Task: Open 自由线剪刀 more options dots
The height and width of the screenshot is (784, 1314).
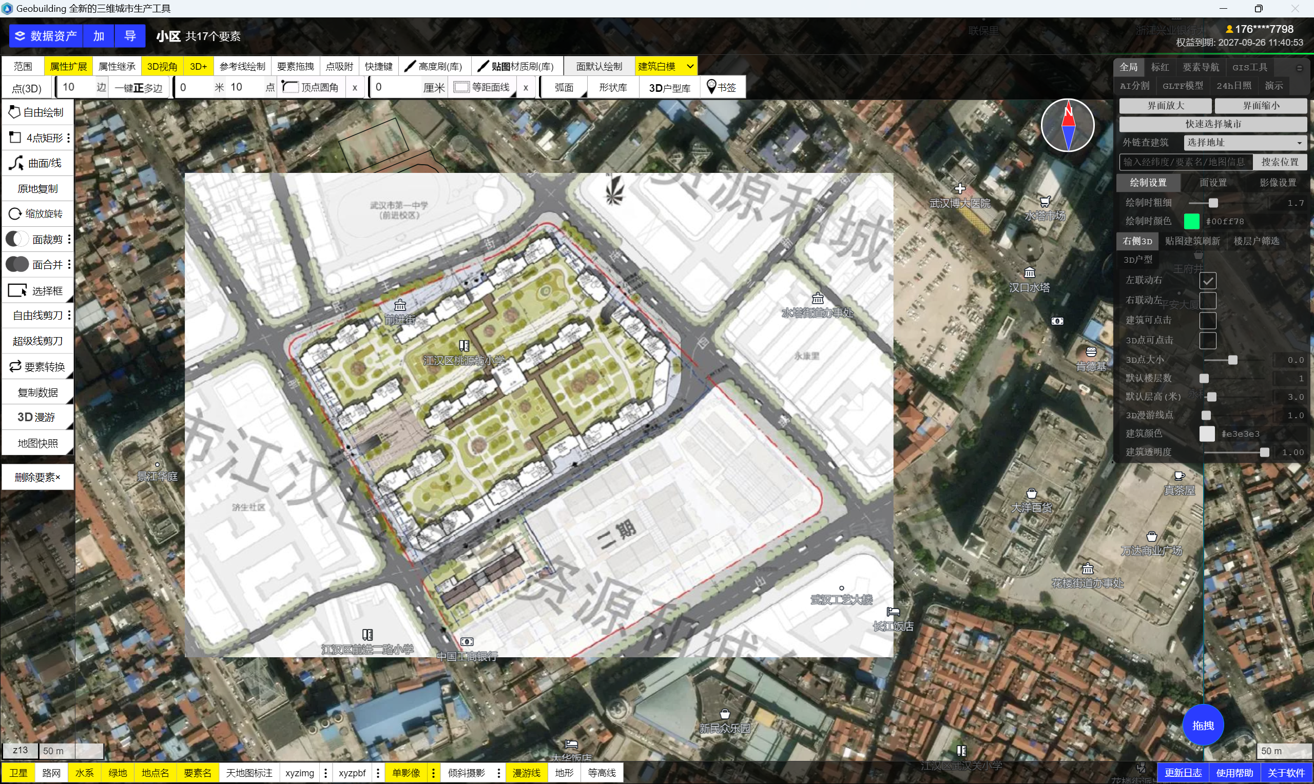Action: pyautogui.click(x=69, y=316)
